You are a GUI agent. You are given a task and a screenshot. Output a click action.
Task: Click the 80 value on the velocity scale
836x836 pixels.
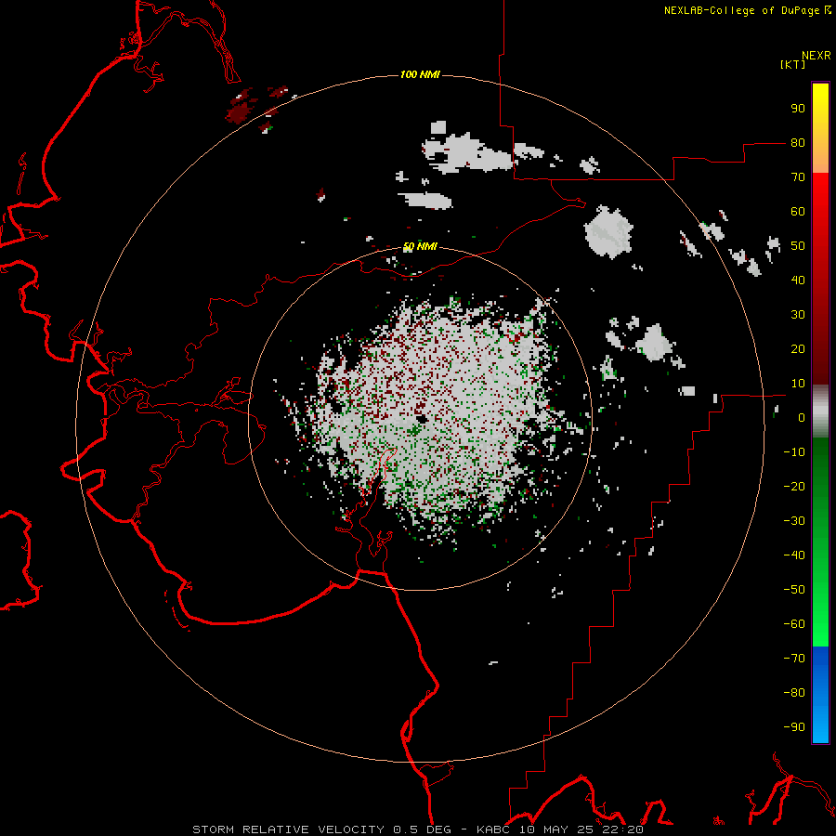(798, 143)
